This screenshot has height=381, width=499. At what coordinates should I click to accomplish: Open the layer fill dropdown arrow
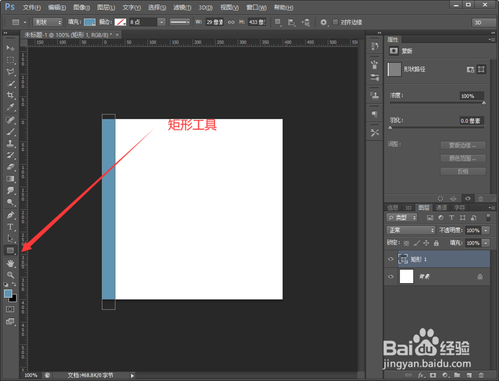[486, 243]
